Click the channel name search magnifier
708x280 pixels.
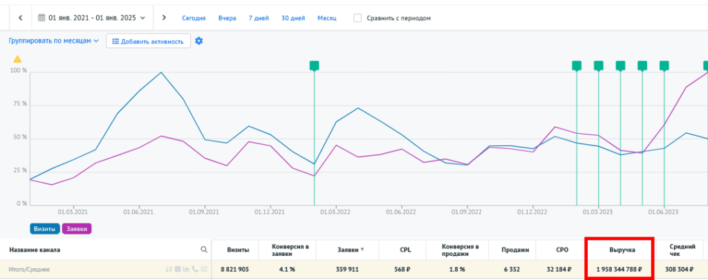203,250
